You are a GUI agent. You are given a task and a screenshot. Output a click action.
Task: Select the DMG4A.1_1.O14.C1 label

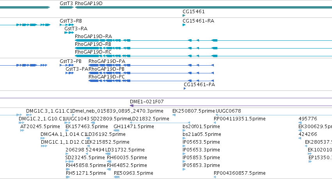(64, 134)
